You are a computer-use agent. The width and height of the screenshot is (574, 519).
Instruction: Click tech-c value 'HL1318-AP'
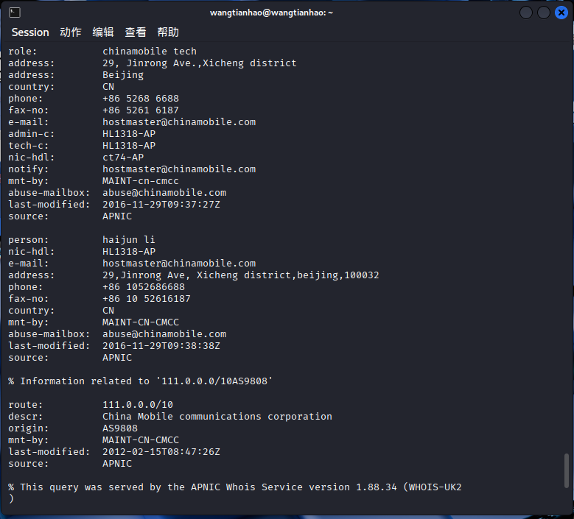coord(129,145)
